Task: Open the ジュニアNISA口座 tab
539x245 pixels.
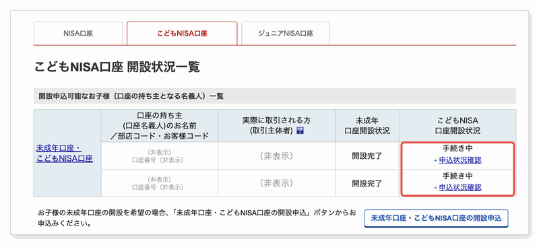Action: [285, 34]
